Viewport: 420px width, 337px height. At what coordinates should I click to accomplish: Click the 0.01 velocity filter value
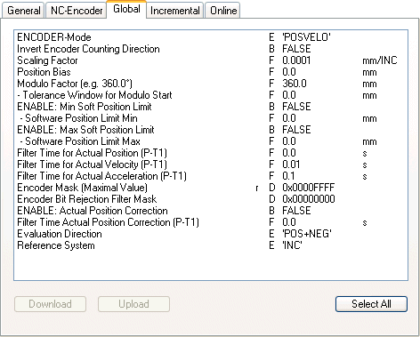pos(291,164)
